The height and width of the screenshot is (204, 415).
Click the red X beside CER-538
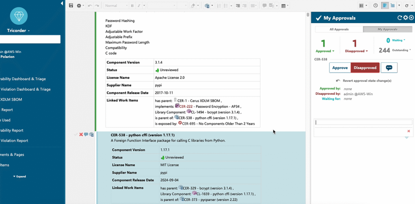pyautogui.click(x=81, y=134)
